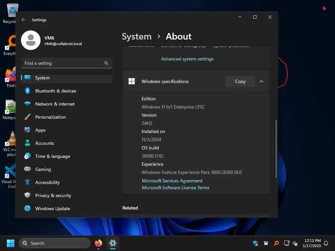The width and height of the screenshot is (335, 251).
Task: Click the taskbar Search box
Action: pyautogui.click(x=55, y=243)
